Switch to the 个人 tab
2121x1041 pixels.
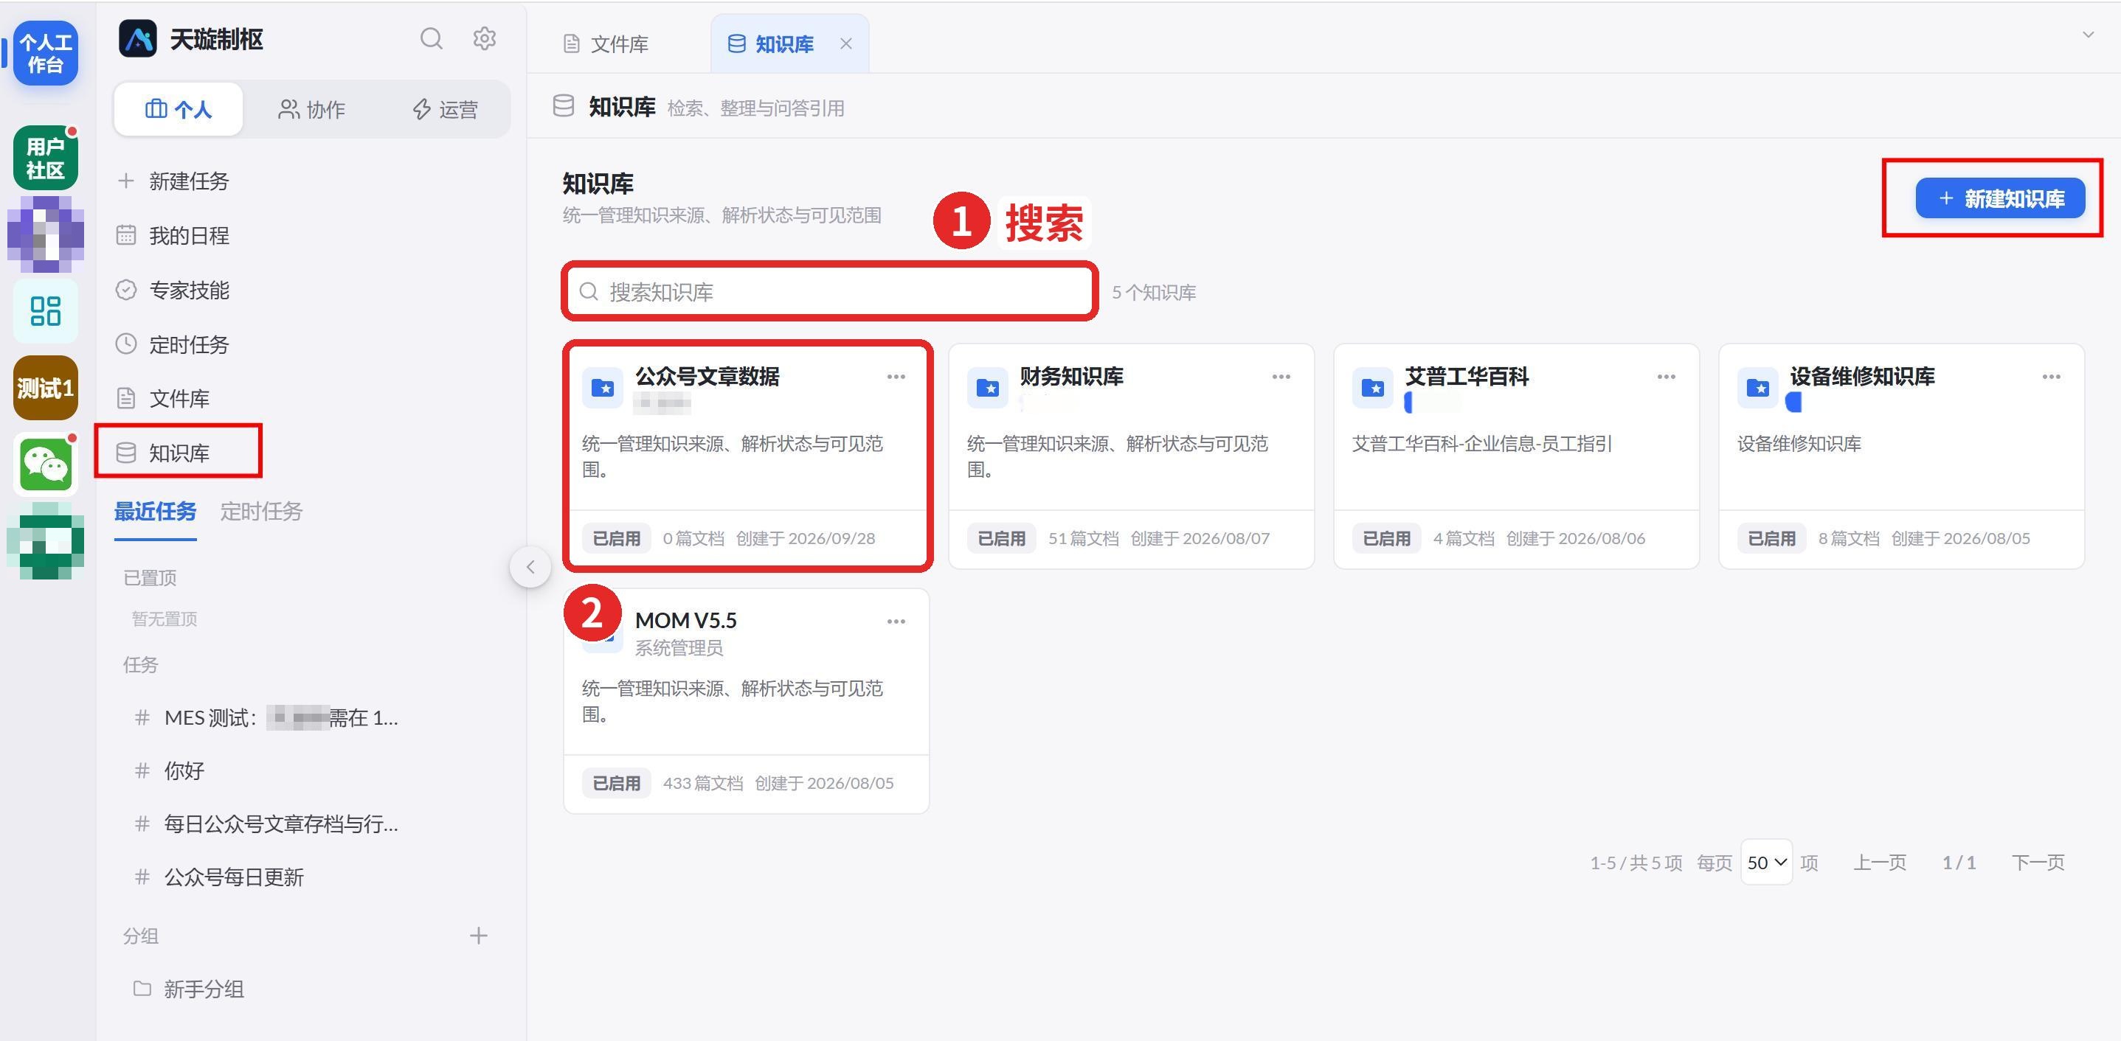point(179,108)
